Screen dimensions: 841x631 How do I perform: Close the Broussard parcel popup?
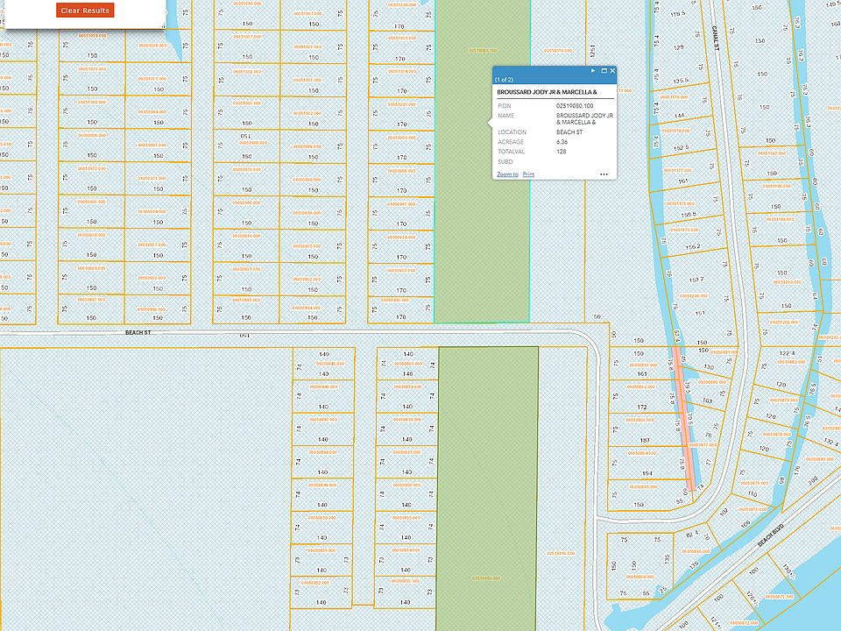pos(612,70)
